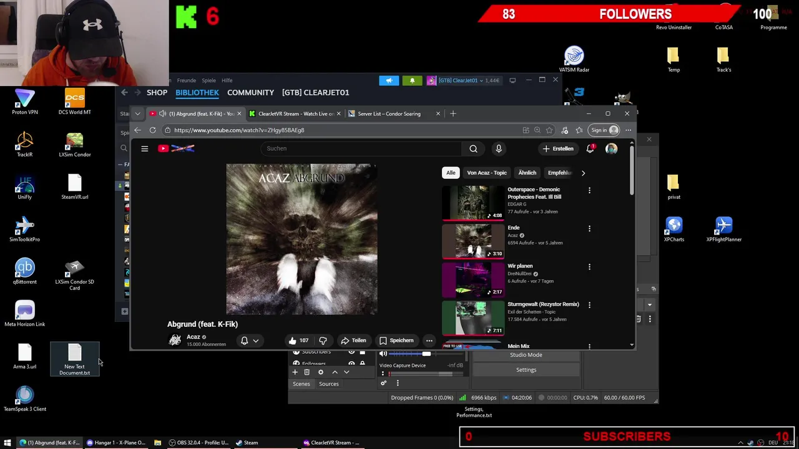Viewport: 799px width, 449px height.
Task: Launch qBittorrent from desktop
Action: (x=24, y=272)
